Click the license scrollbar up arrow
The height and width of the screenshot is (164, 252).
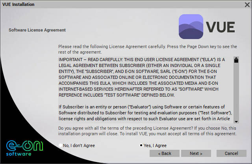(236, 57)
